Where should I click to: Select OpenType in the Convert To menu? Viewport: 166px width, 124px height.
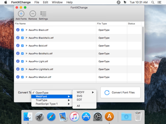coord(52,93)
